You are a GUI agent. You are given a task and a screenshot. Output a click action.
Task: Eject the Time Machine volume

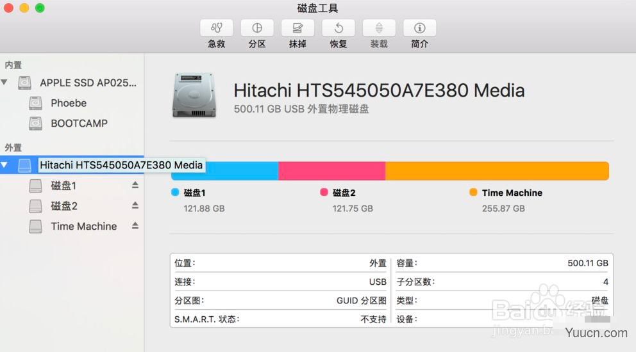[x=135, y=226]
